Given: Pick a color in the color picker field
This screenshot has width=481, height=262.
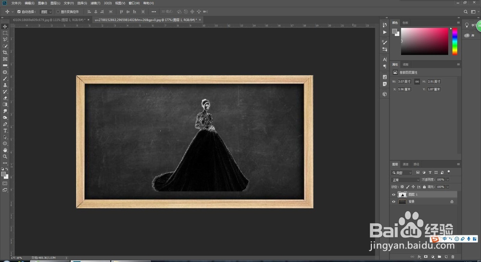Looking at the screenshot, I should tap(424, 41).
